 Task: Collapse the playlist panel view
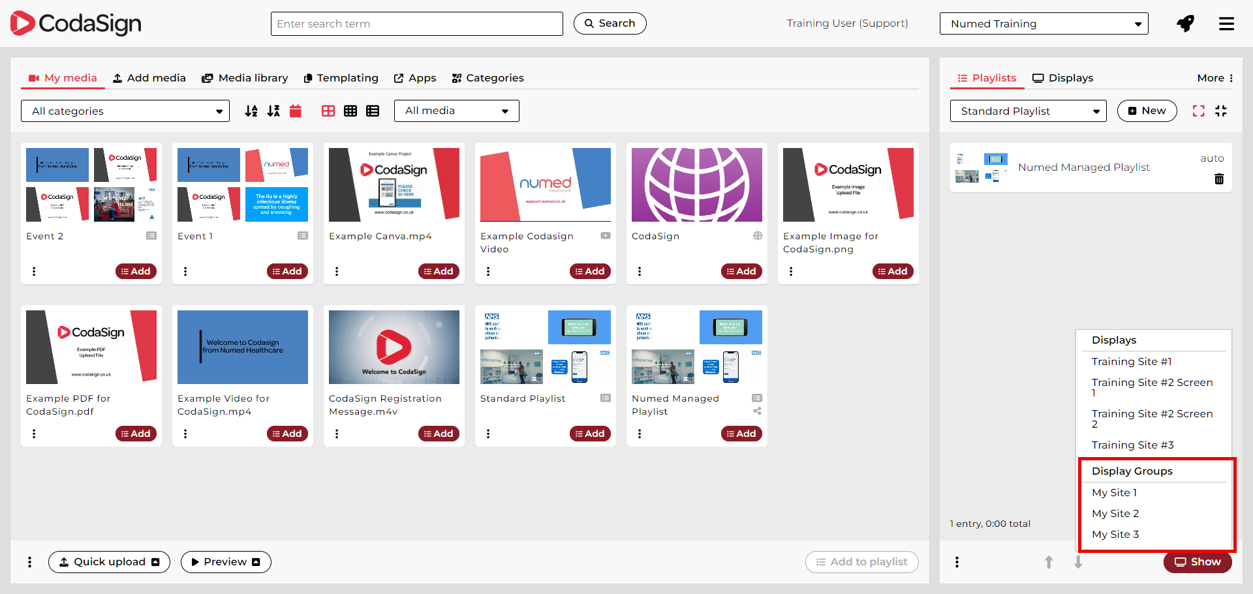point(1220,111)
